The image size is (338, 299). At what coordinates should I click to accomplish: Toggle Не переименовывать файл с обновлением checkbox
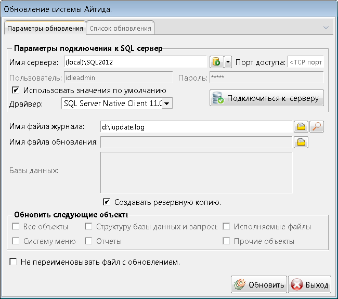coord(13,262)
